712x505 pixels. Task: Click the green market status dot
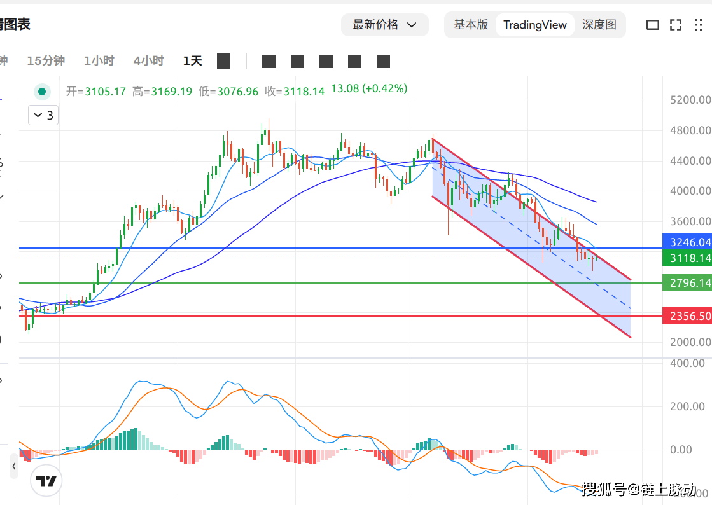(x=42, y=92)
